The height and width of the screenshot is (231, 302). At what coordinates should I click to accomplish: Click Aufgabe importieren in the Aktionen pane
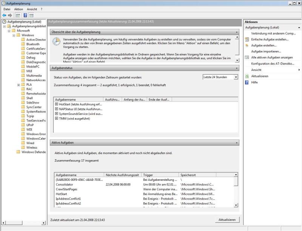click(x=266, y=51)
